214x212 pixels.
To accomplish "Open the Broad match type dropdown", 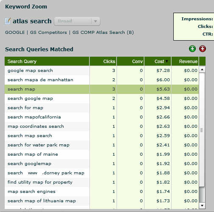I will [x=77, y=21].
